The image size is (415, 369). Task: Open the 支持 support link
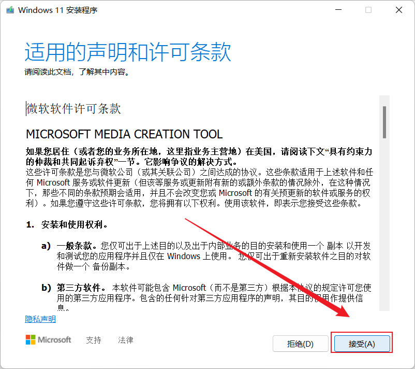click(94, 340)
